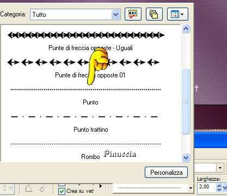Image resolution: width=227 pixels, height=196 pixels.
Task: Click the 'Punte di freccia opposte - Uguali' label
Action: (90, 48)
